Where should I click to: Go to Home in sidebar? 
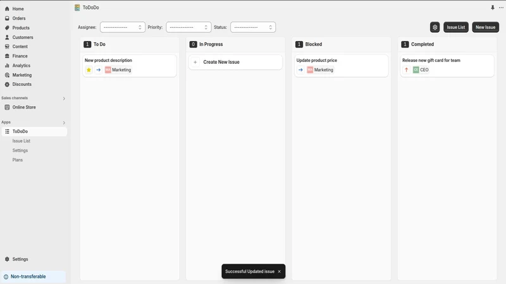[x=18, y=9]
